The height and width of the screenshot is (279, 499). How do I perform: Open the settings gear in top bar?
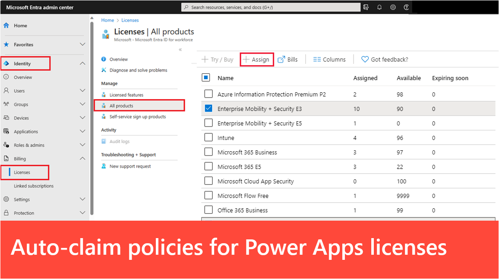[393, 7]
